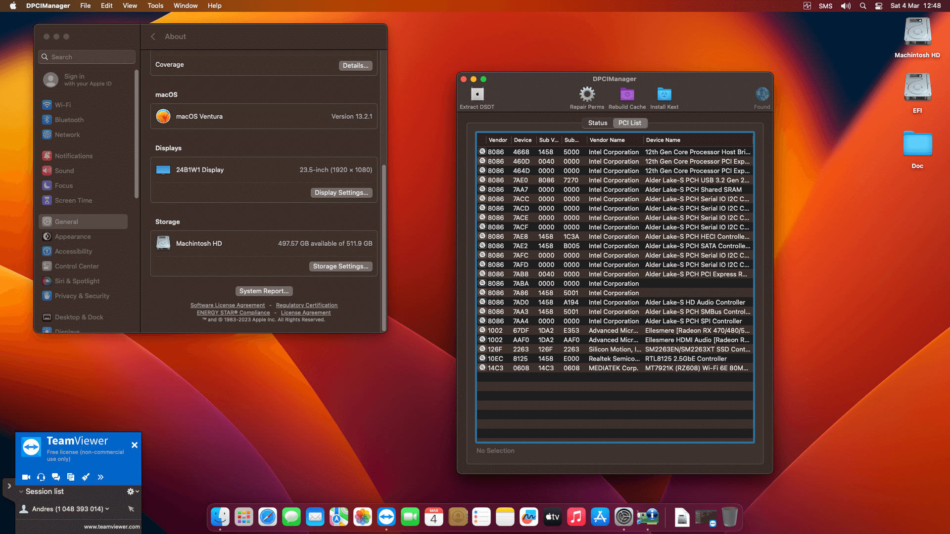Open the TeamViewer file transfer icon
950x534 pixels.
click(x=71, y=477)
